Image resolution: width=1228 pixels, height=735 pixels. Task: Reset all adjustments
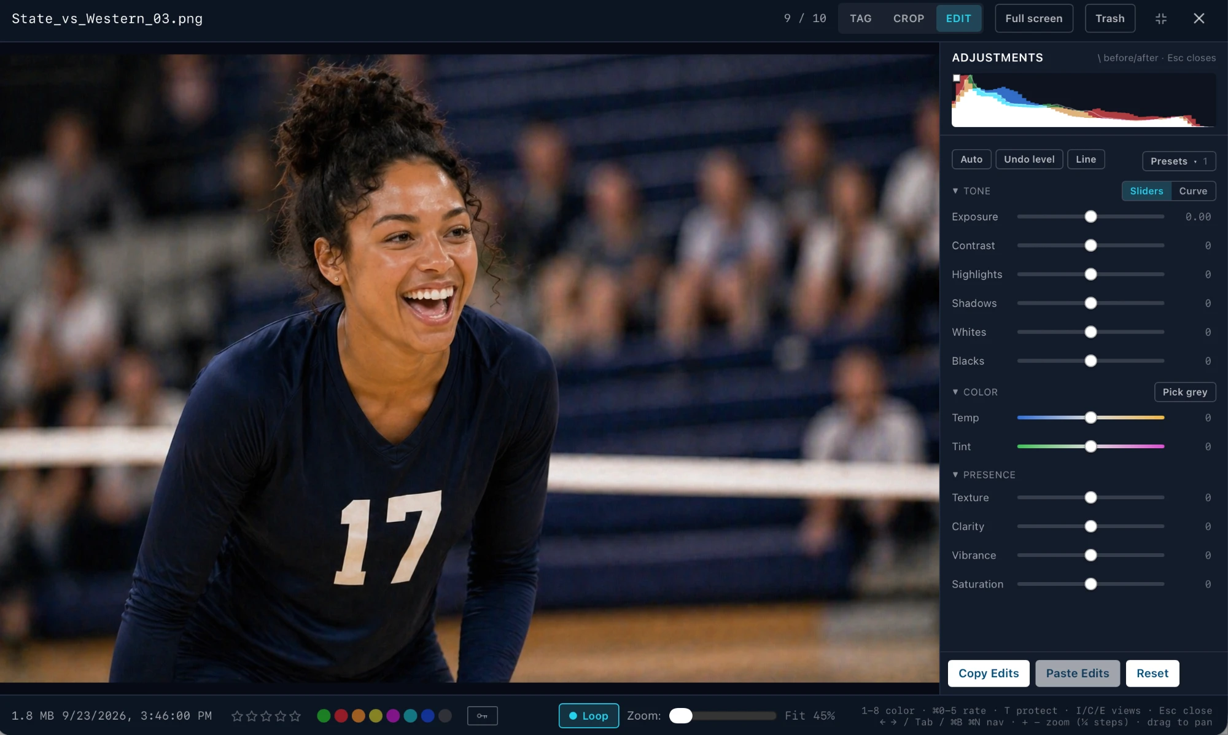(x=1152, y=673)
